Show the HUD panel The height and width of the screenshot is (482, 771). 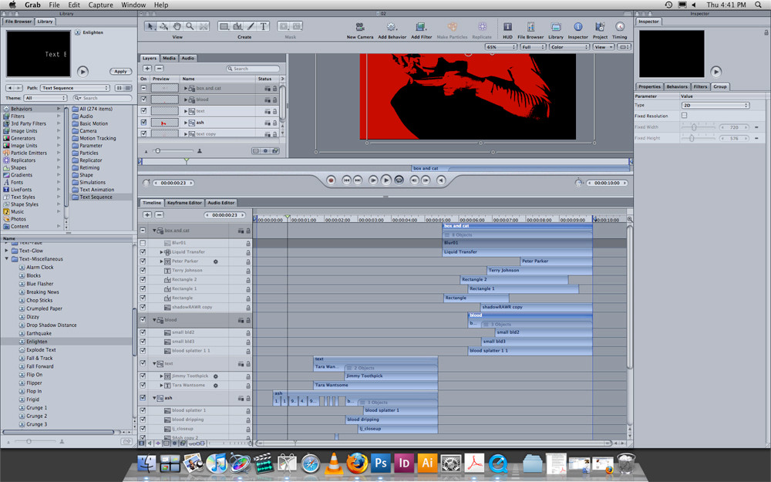pos(507,26)
